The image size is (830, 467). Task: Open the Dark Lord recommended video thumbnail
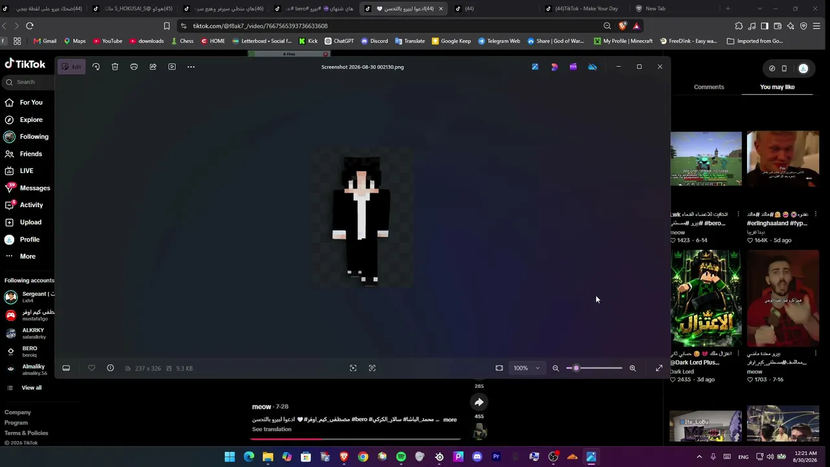click(x=706, y=298)
